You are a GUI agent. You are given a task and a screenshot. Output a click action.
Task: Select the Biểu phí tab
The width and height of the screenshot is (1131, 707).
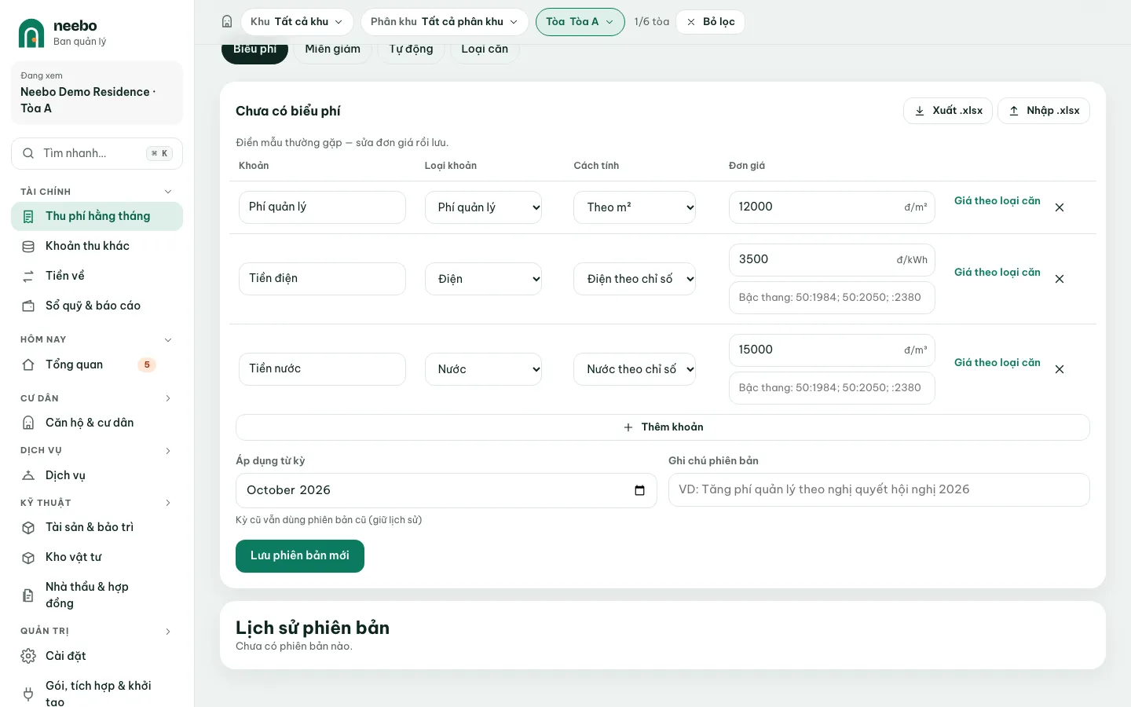[254, 49]
